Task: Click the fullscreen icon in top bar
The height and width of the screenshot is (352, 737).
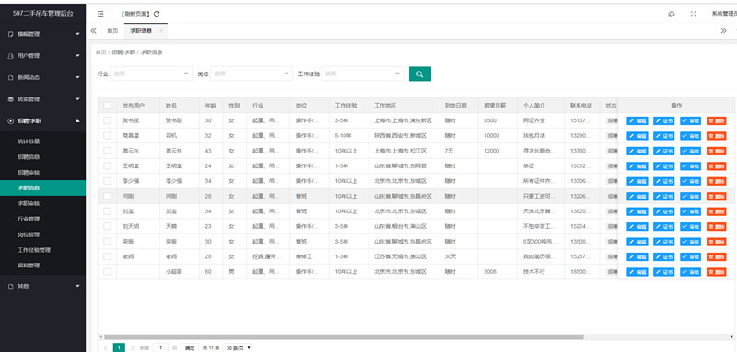Action: pos(693,14)
